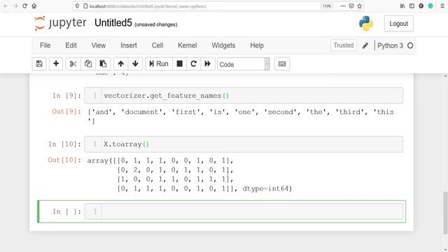Image resolution: width=448 pixels, height=252 pixels.
Task: Open the Cell menu
Action: tap(157, 45)
